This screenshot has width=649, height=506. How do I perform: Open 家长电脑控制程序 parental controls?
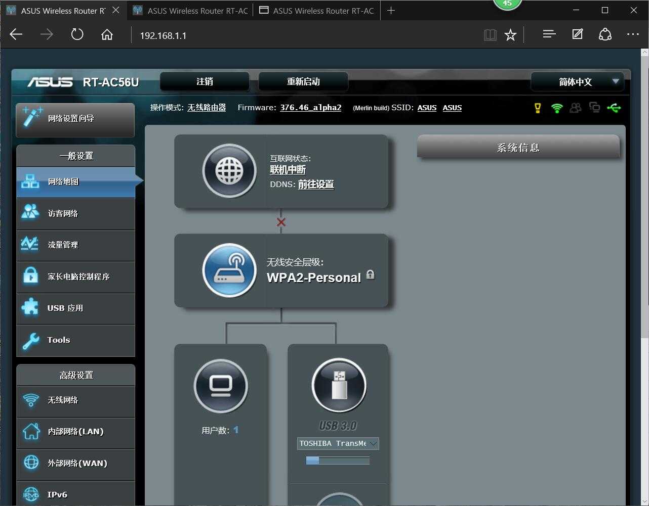coord(75,277)
